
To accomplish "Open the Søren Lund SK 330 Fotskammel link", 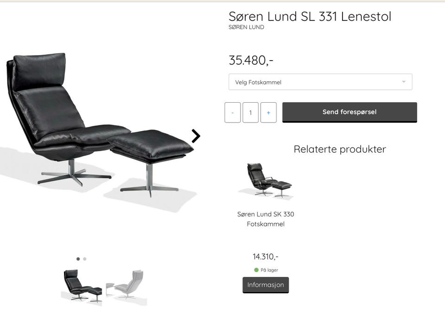I will [x=266, y=219].
